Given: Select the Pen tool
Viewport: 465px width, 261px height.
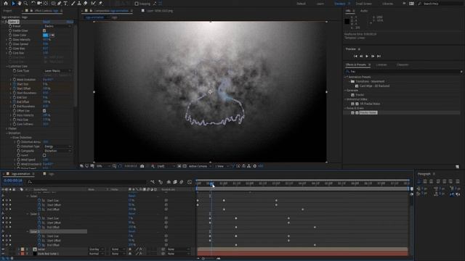Looking at the screenshot, I should tap(60, 3).
